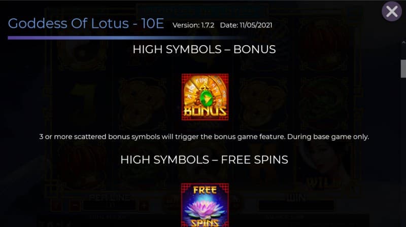Image resolution: width=406 pixels, height=227 pixels.
Task: Click the dimmed WIN amount field
Action: coord(296,206)
